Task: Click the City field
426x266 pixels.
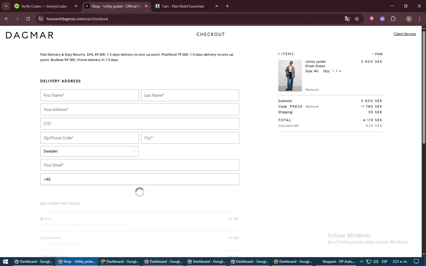Action: (190, 138)
